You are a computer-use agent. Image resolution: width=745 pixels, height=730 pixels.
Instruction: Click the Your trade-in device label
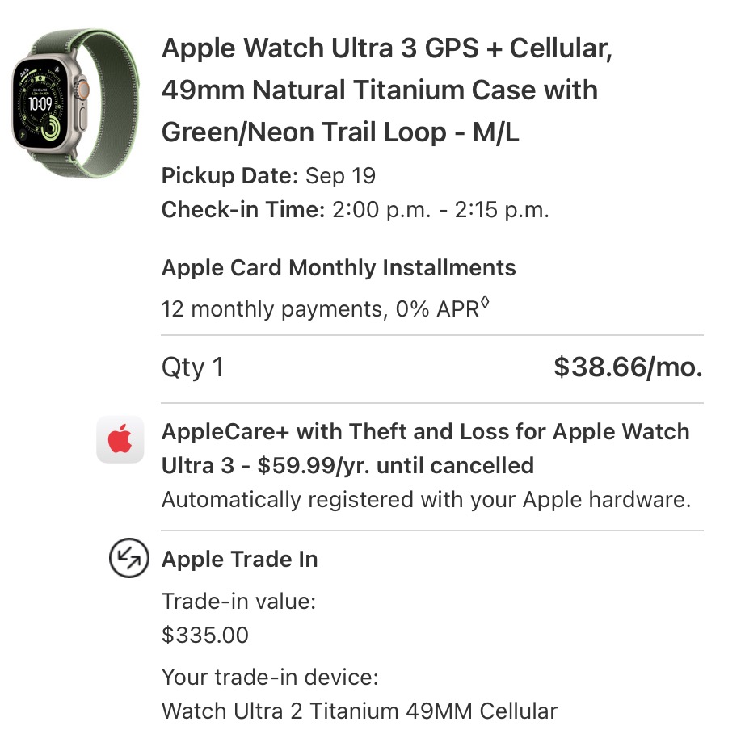(x=270, y=677)
